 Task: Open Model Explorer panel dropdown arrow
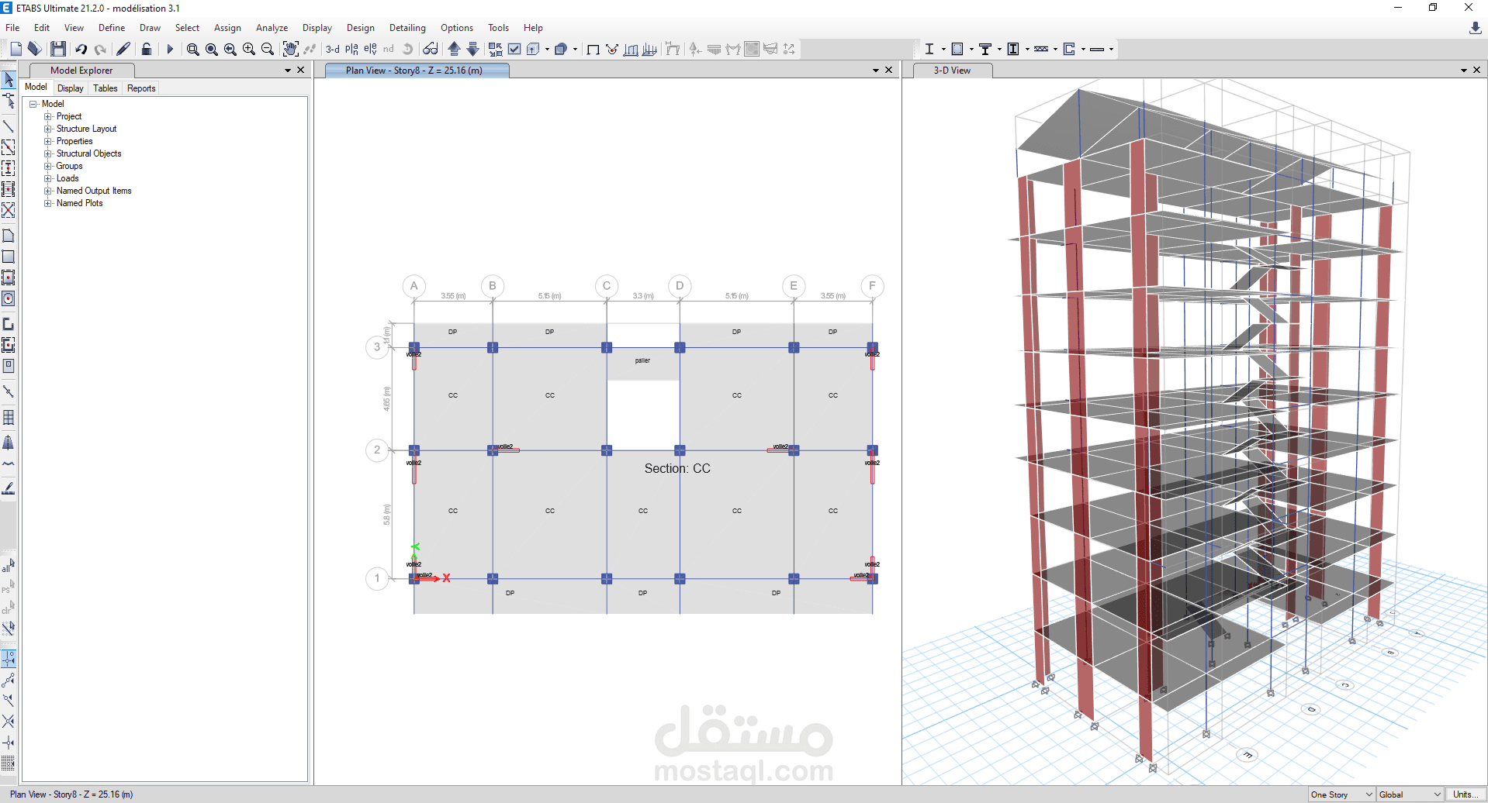tap(288, 71)
